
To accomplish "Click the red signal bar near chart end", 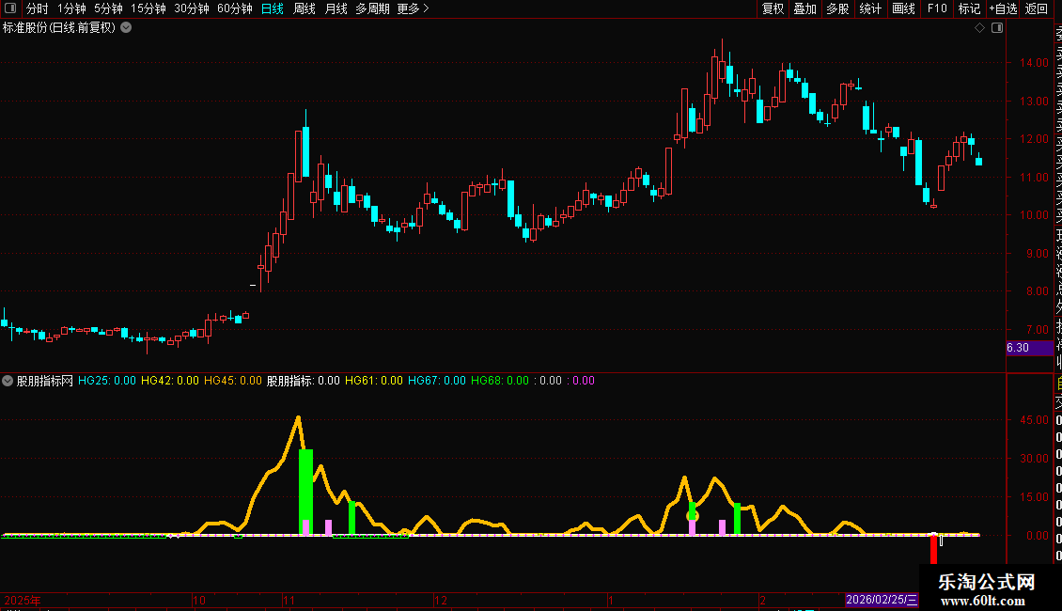I will click(933, 549).
